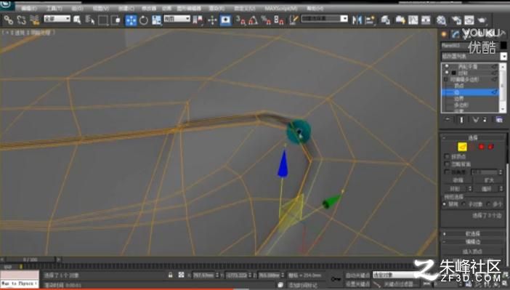Click the Render Production teapot icon
Screen dimensions: 510x290
pyautogui.click(x=482, y=20)
